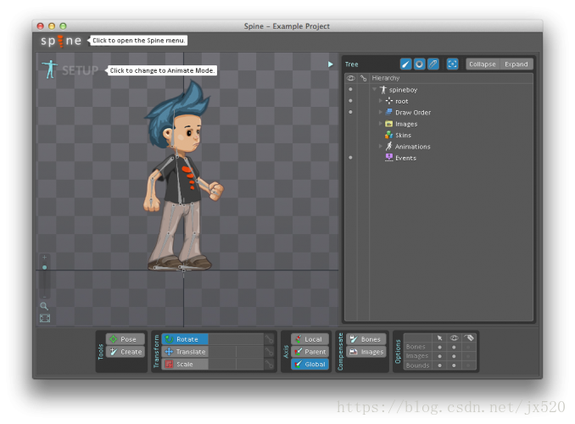Toggle Compensate Images
Screen dimensions: 575x424
coord(366,352)
